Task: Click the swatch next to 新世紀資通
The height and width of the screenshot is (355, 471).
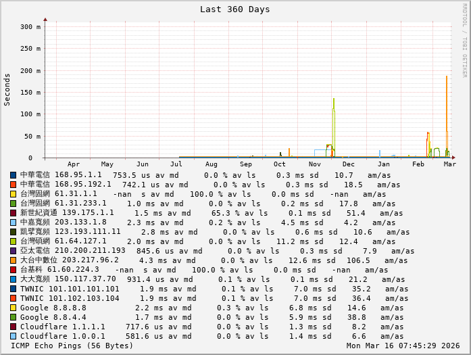Action: pos(14,213)
